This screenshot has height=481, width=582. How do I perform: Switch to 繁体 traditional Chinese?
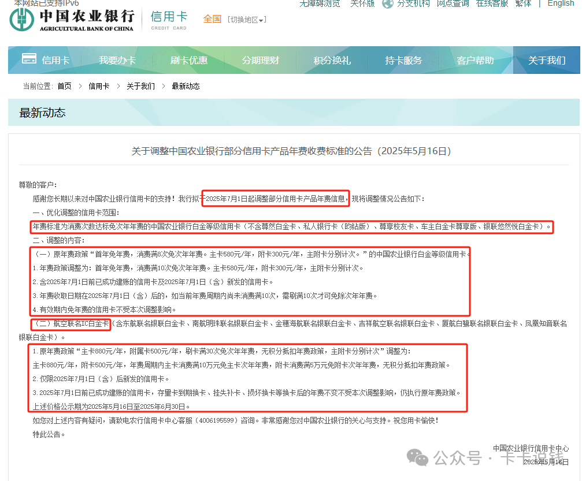[523, 3]
